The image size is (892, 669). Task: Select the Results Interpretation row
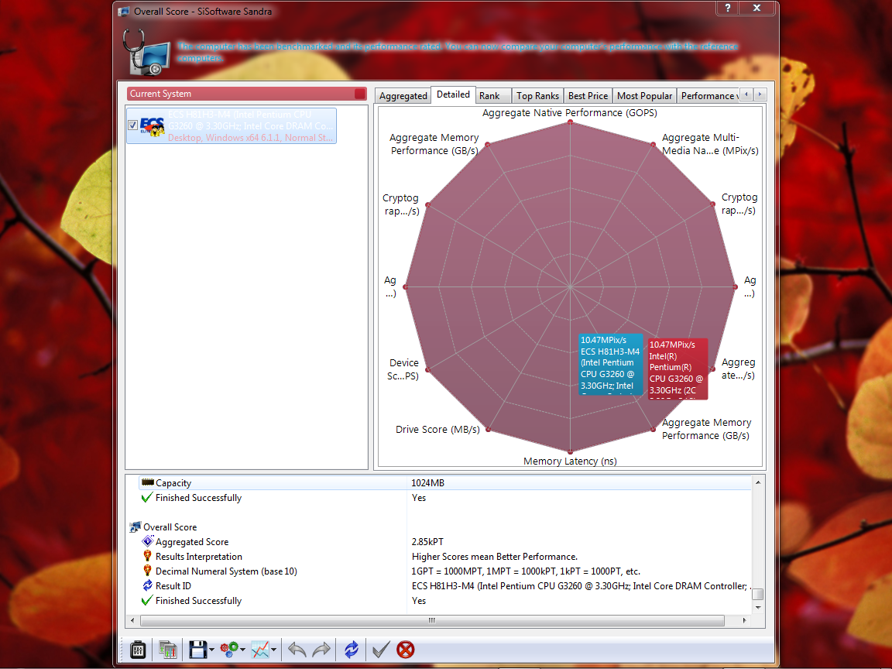[x=445, y=557]
